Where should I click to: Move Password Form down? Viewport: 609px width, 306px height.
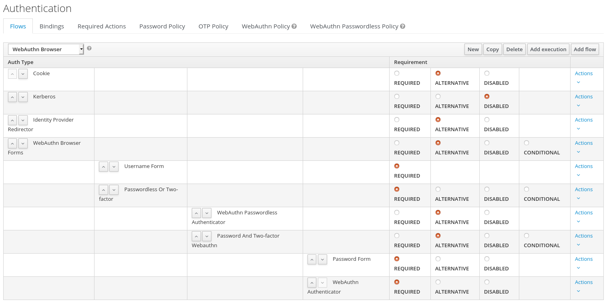322,259
